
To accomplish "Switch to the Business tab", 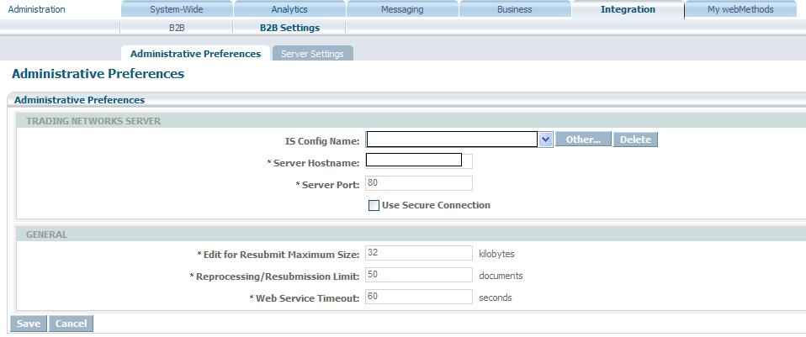I will click(515, 9).
